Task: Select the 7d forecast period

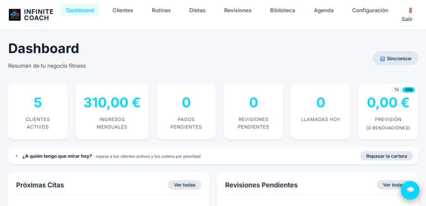Action: tap(397, 90)
